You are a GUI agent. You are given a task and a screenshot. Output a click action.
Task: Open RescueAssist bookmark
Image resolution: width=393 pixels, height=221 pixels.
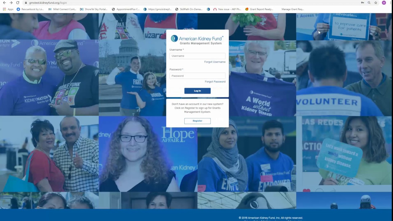tap(30, 9)
